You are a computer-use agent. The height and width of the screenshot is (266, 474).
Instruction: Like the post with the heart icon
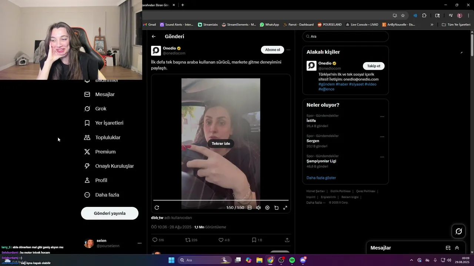pyautogui.click(x=221, y=240)
